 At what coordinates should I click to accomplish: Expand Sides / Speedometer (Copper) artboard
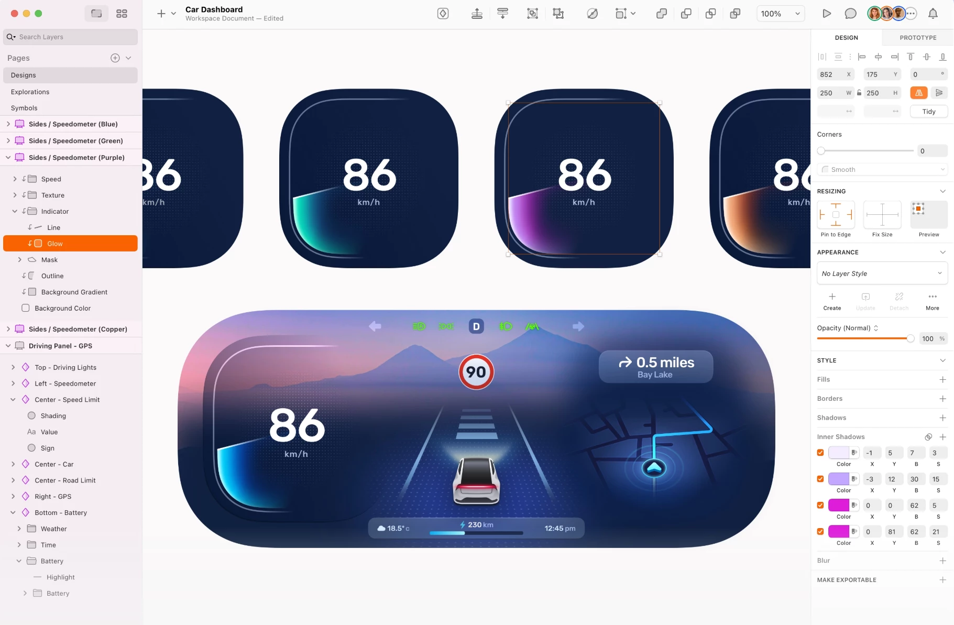tap(8, 329)
